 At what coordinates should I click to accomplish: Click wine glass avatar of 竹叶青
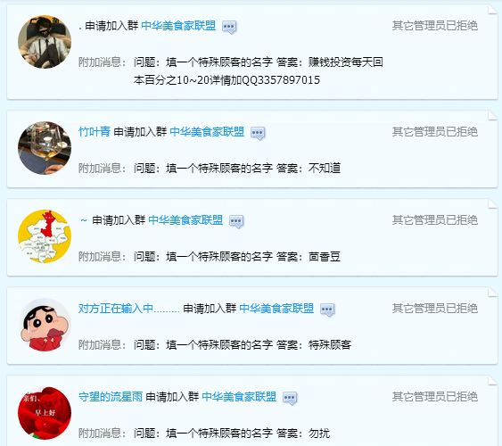pyautogui.click(x=45, y=148)
